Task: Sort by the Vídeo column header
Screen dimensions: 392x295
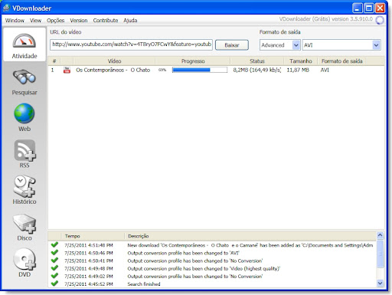Action: [x=114, y=61]
